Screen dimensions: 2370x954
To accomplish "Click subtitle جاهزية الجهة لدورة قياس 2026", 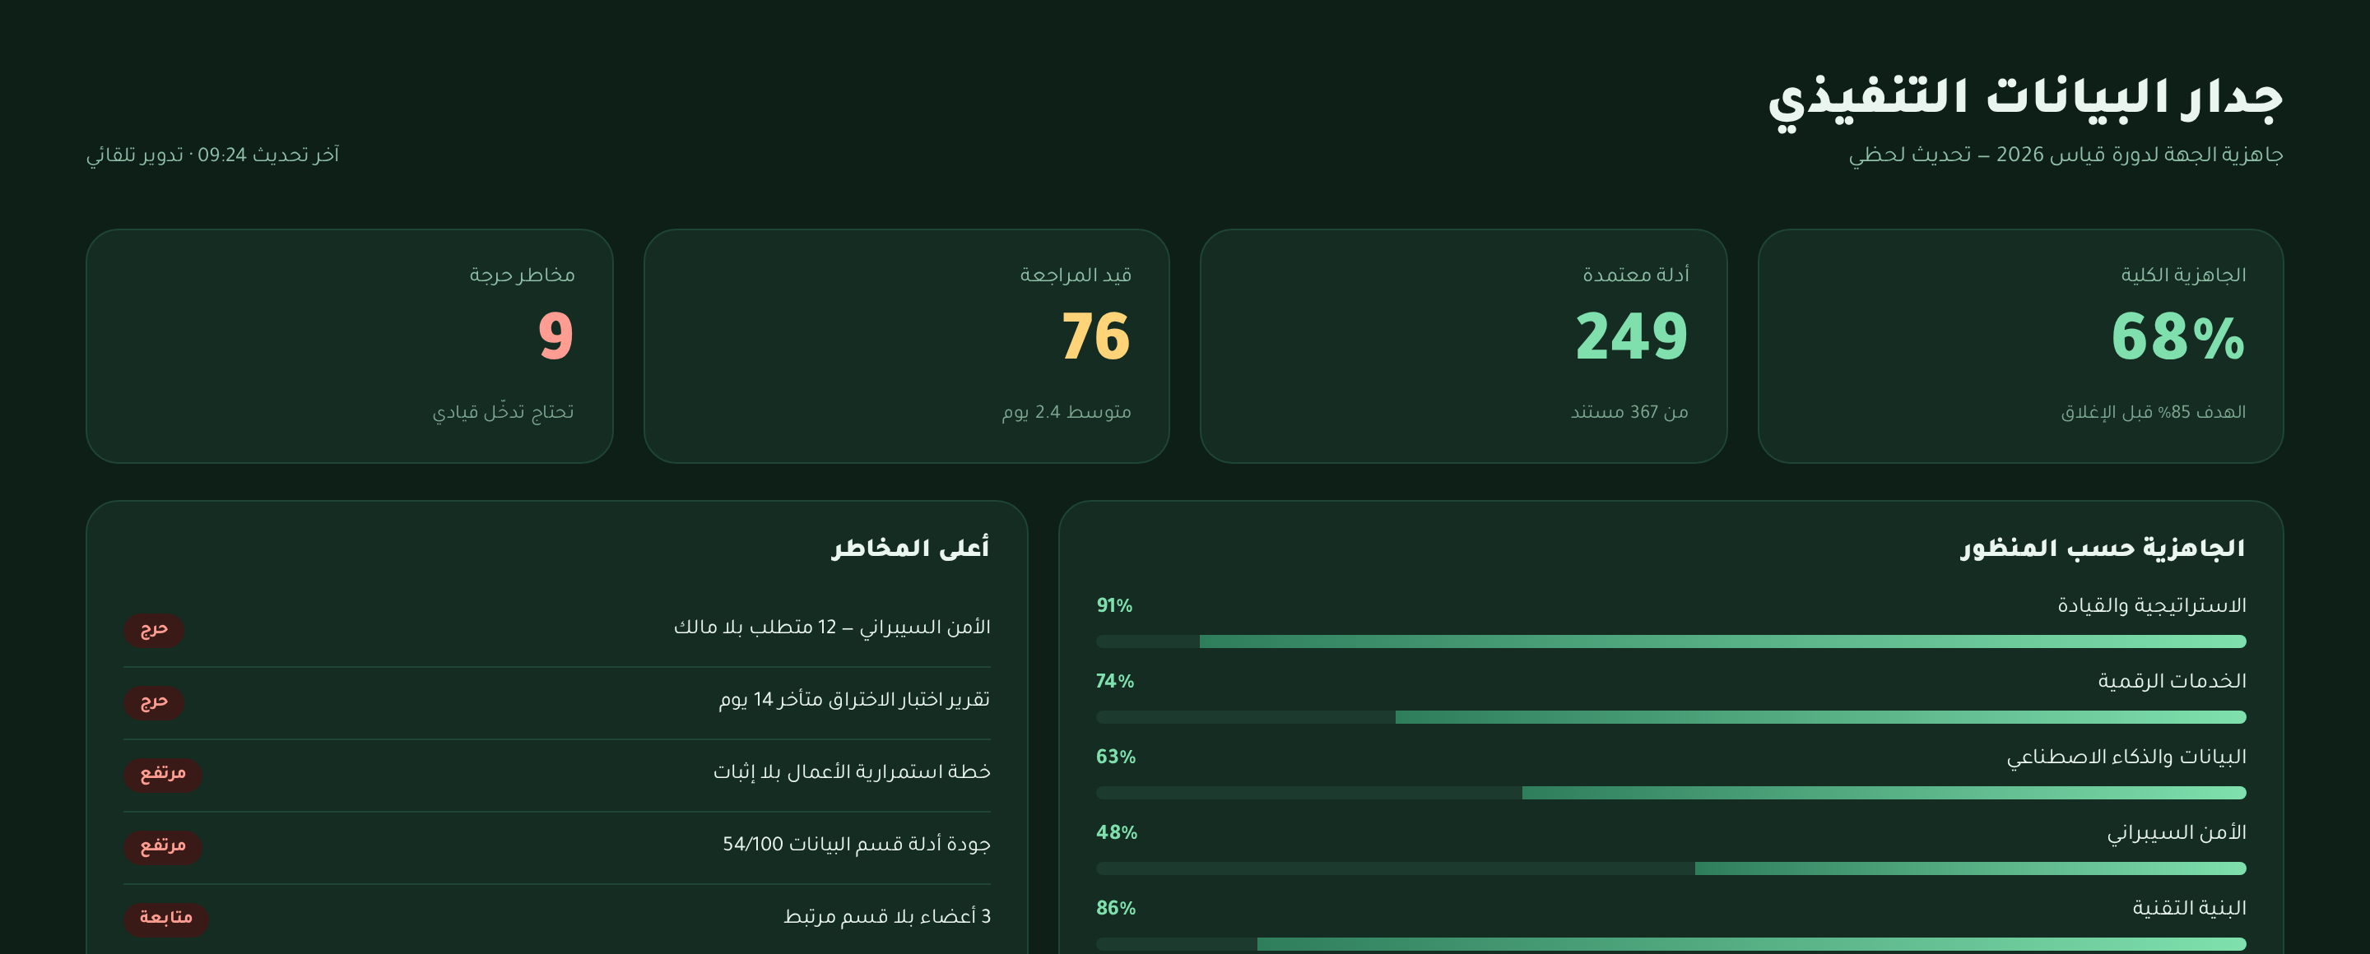I will [x=2140, y=155].
